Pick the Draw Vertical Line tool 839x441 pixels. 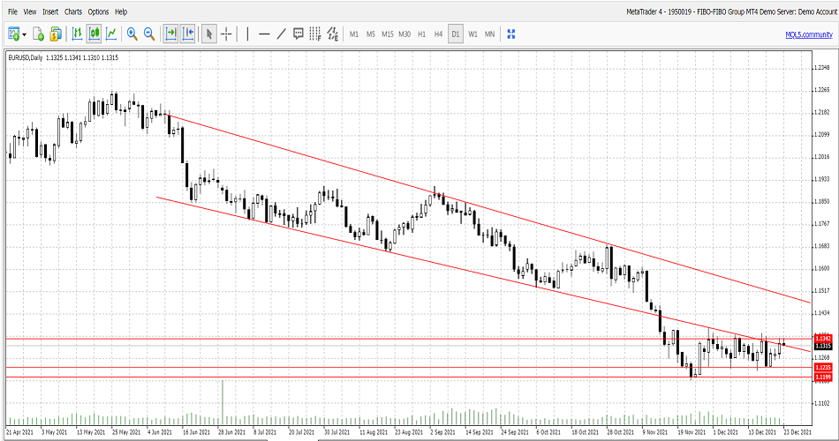coord(248,34)
